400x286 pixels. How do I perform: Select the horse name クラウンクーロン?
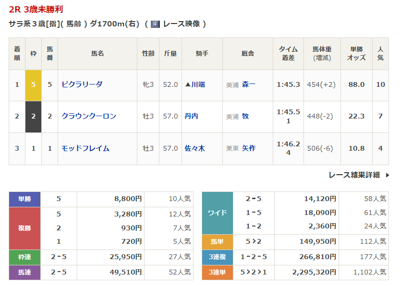[89, 116]
